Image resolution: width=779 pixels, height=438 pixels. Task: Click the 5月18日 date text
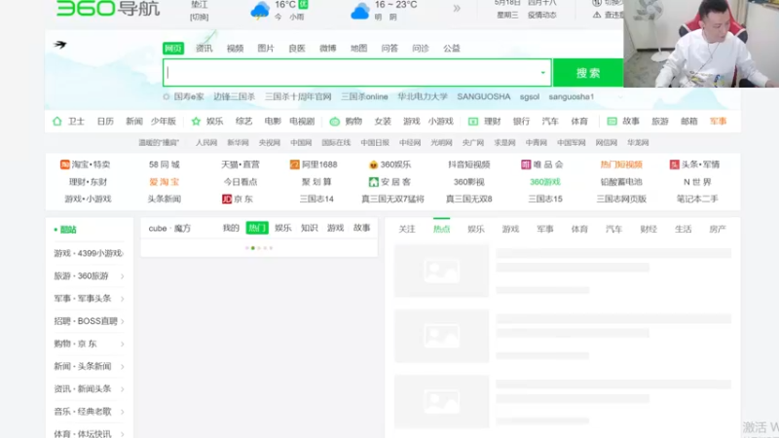(x=507, y=3)
